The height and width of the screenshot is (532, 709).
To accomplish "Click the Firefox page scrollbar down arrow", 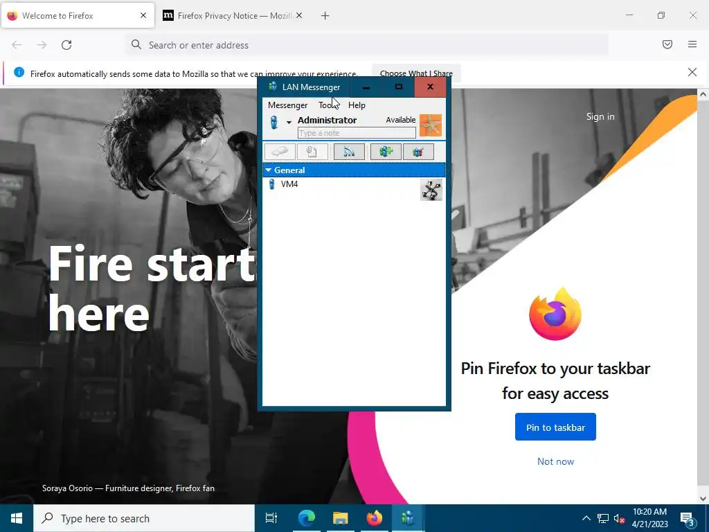I will [703, 499].
